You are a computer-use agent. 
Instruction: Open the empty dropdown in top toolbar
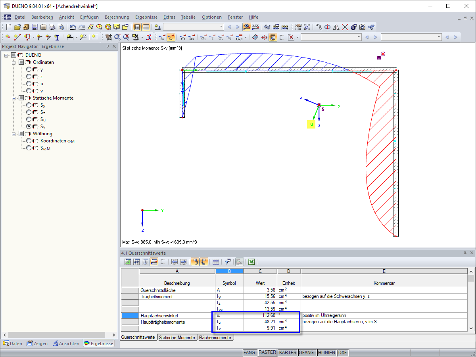221,27
